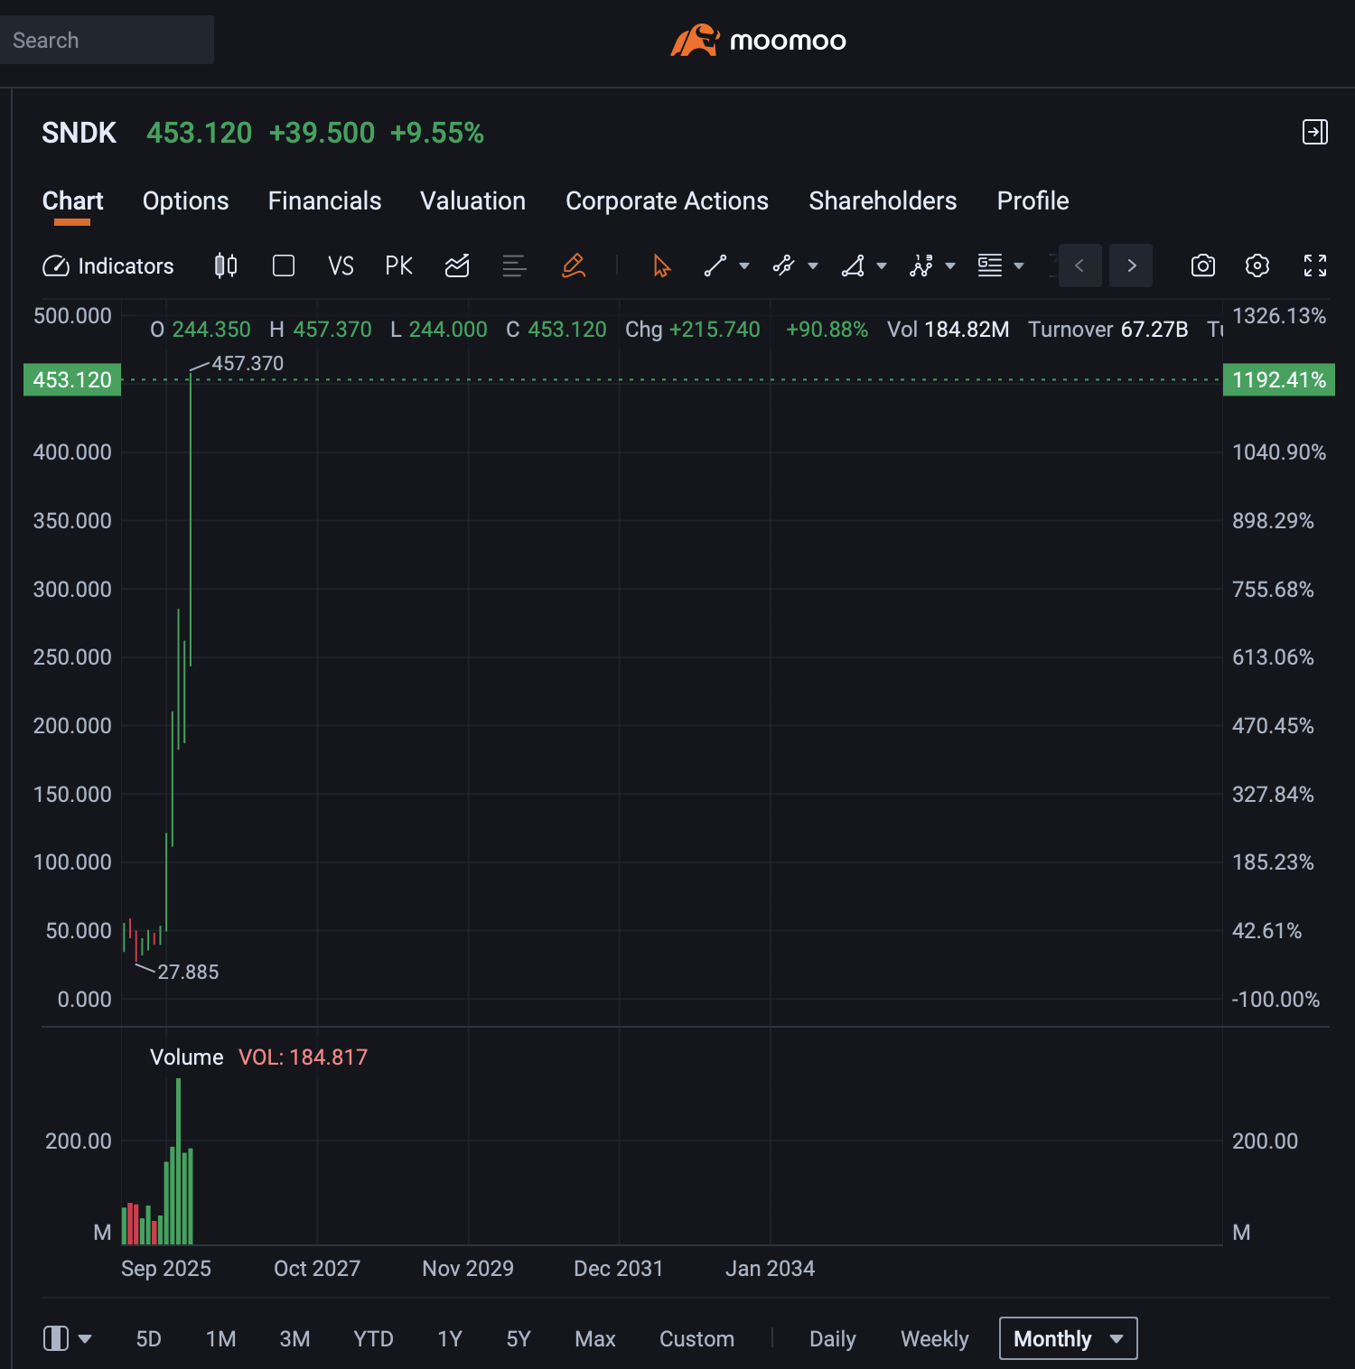This screenshot has width=1355, height=1369.
Task: Take a chart screenshot with camera icon
Action: point(1202,265)
